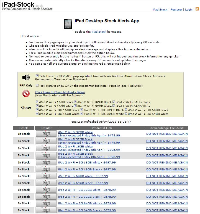Uncheck iPad 2 Wi-Fi 16GB Black filter
Viewport: 200px width, 214px height.
coord(37,102)
